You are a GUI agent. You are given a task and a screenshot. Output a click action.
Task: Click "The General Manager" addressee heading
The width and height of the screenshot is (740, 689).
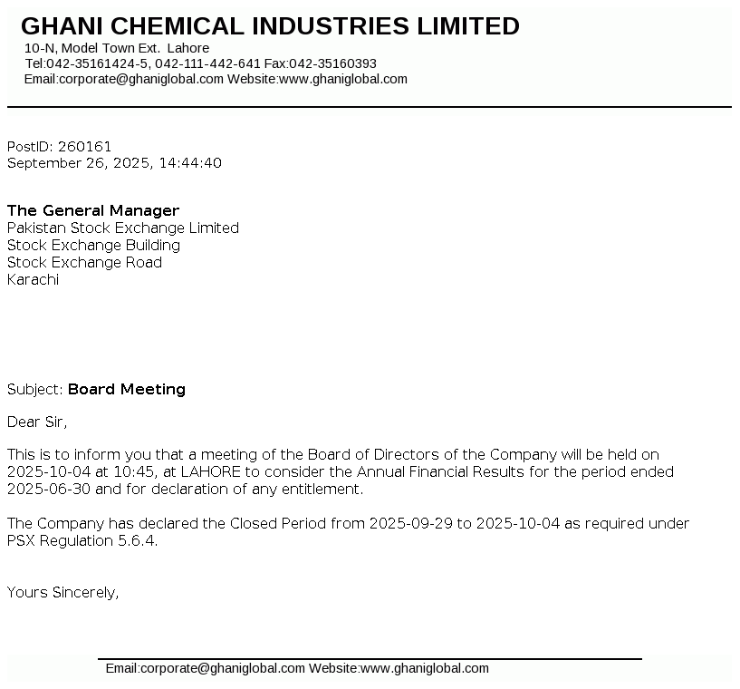(x=93, y=210)
